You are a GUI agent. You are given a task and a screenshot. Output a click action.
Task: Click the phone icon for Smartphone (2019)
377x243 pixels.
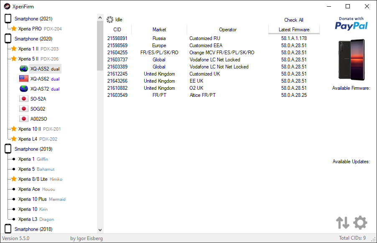(8, 149)
